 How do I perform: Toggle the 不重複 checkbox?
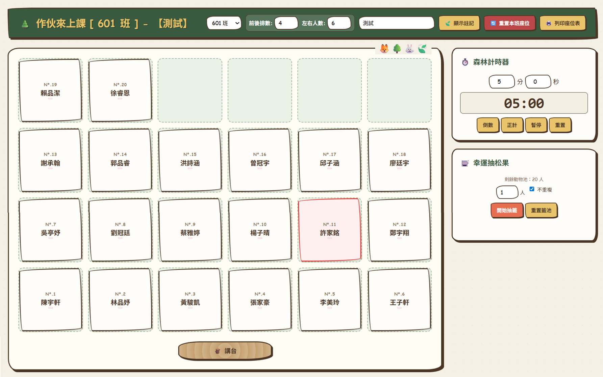pyautogui.click(x=532, y=189)
